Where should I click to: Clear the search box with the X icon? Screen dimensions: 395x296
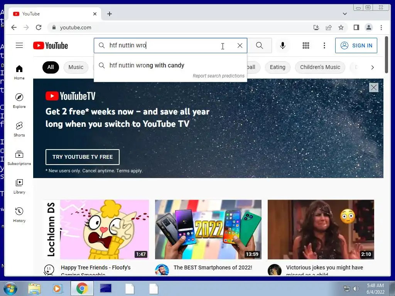coord(240,45)
